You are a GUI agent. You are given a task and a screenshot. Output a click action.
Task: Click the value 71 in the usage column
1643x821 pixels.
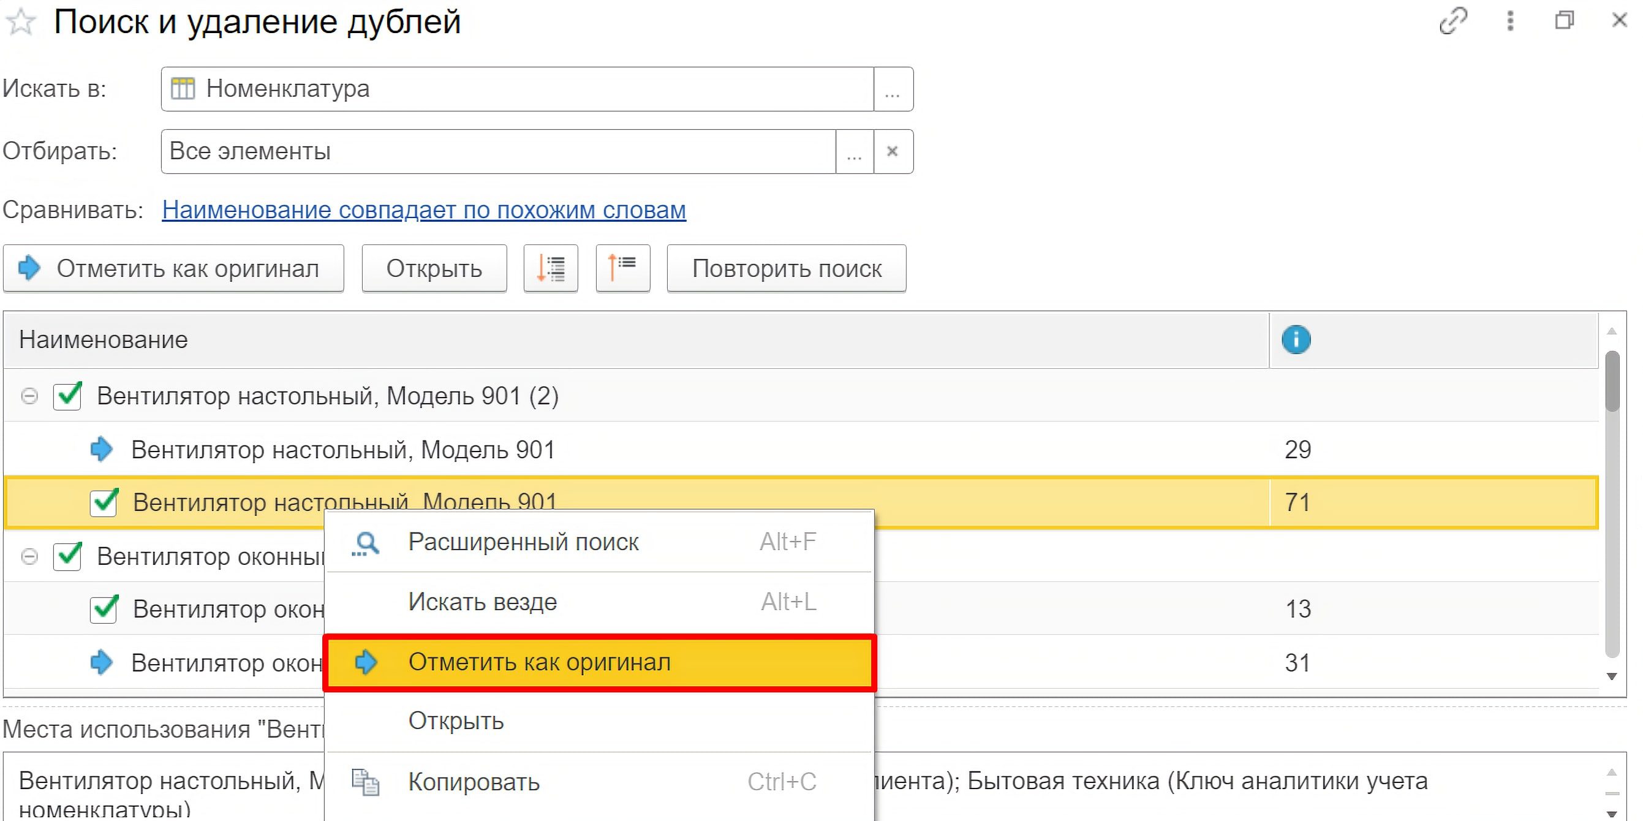coord(1297,502)
